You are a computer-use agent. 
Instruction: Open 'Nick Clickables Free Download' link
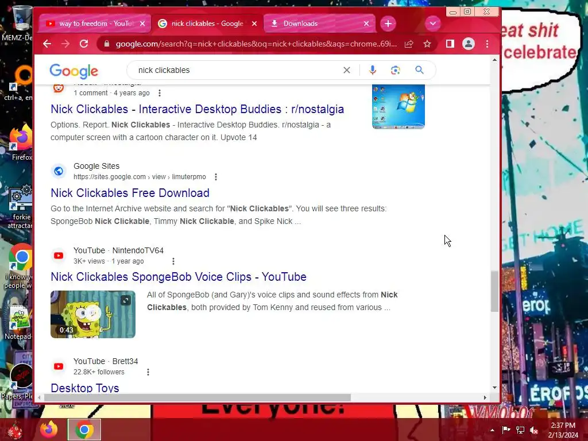130,193
